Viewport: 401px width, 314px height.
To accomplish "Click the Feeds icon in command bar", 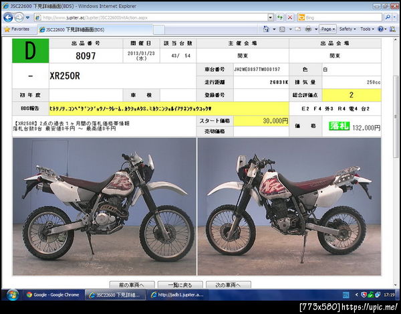I will [282, 29].
